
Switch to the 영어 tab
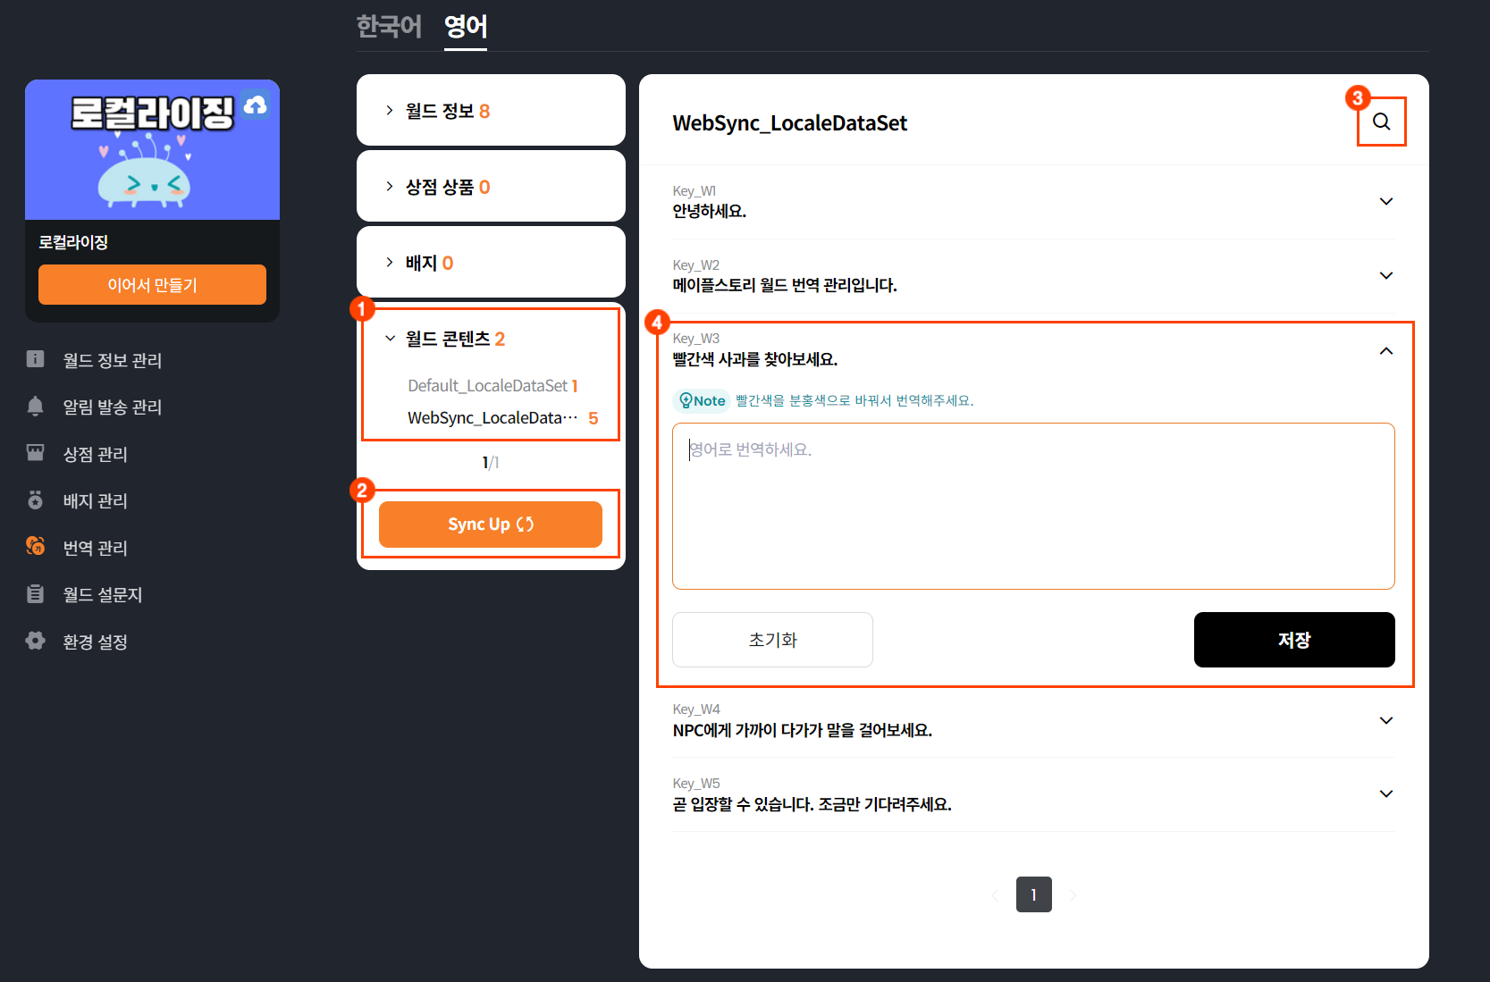pyautogui.click(x=465, y=27)
